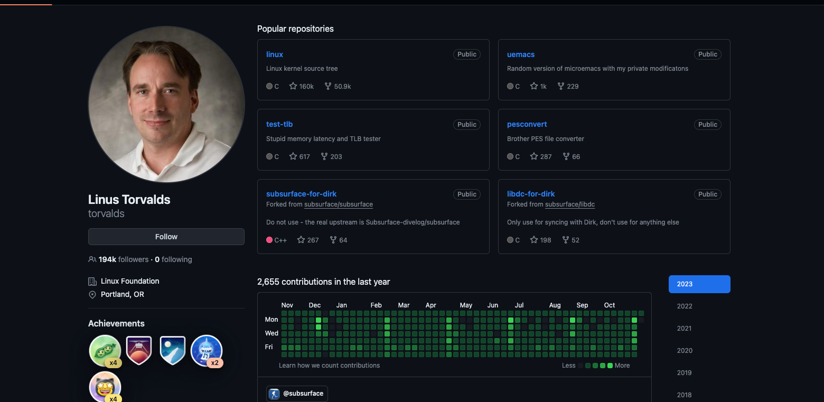
Task: Select the 2023 contributions year
Action: point(699,284)
